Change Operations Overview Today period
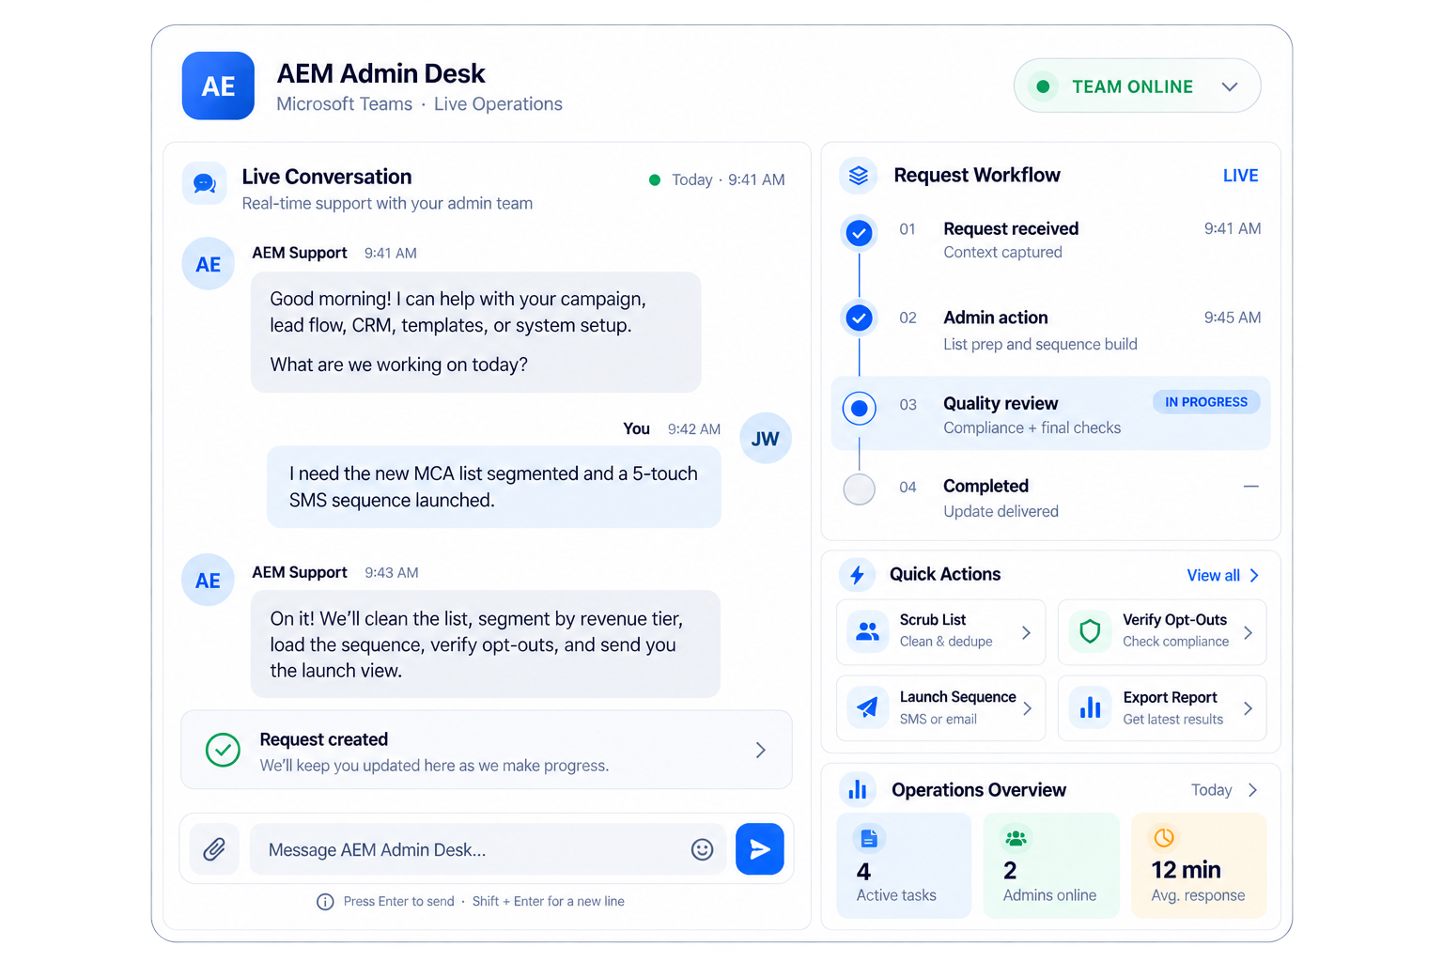The height and width of the screenshot is (962, 1443). [x=1224, y=790]
